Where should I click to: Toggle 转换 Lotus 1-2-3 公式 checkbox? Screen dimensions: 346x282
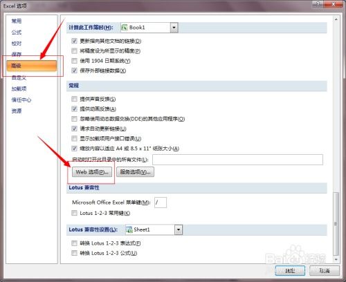point(74,253)
